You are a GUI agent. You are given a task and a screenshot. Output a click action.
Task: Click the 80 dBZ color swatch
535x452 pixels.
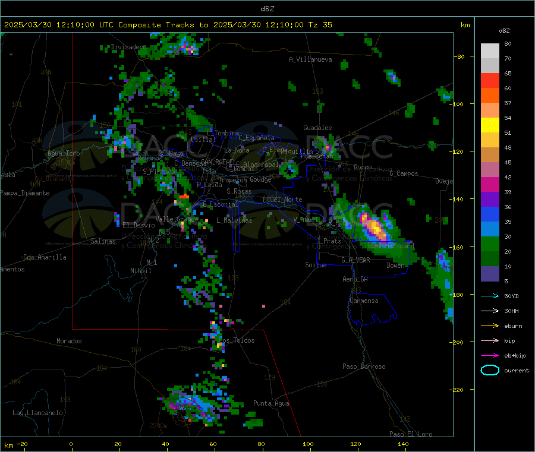pos(490,51)
